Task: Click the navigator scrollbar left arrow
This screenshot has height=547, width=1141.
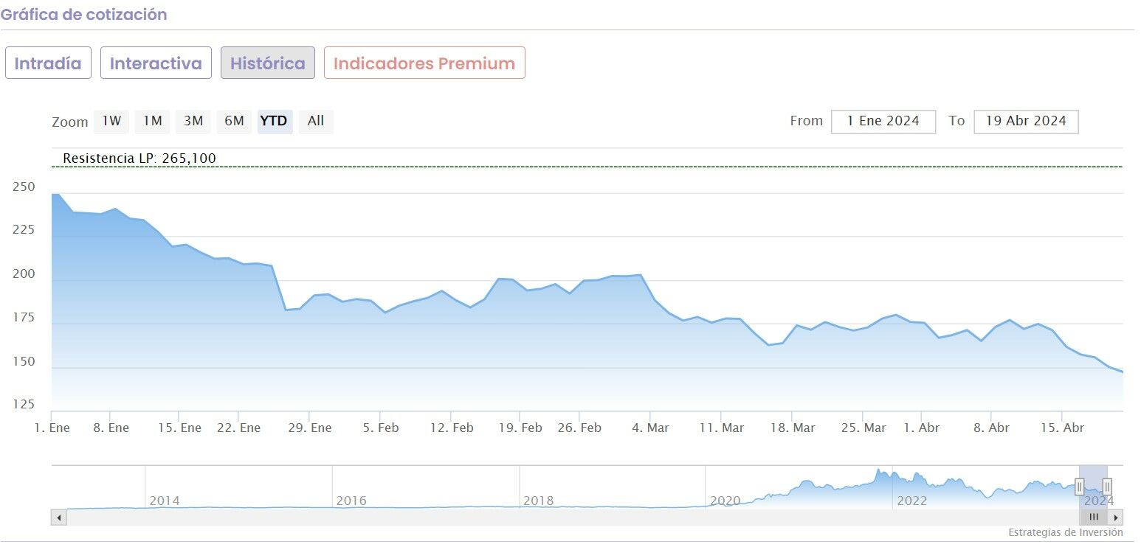Action: [59, 518]
